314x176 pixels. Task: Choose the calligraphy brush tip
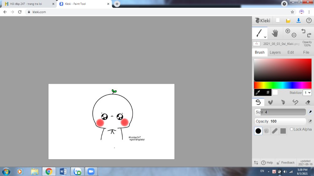pyautogui.click(x=275, y=131)
